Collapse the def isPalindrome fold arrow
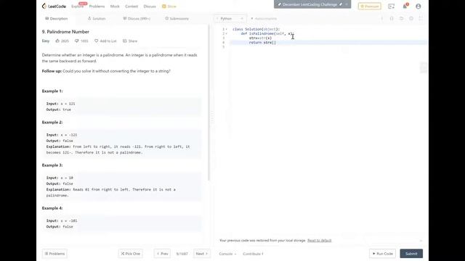Viewport: 465px width, 261px height. [x=227, y=34]
